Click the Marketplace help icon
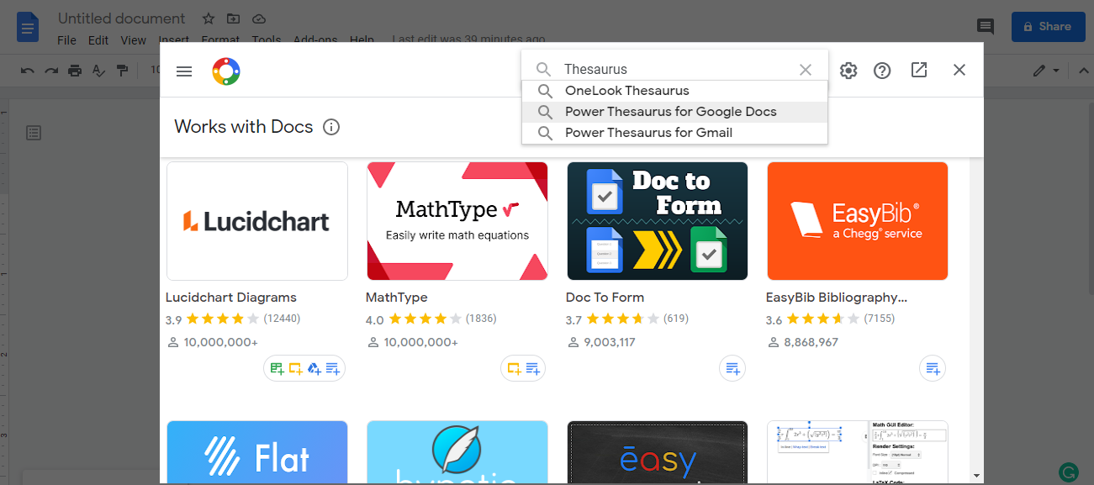The height and width of the screenshot is (485, 1094). point(881,71)
